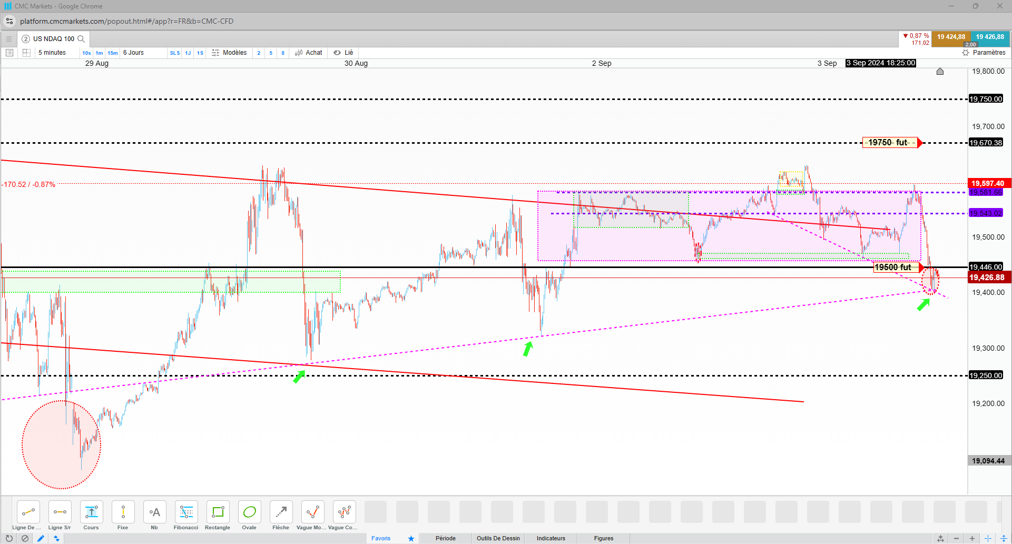Open the Outils De Dessin tab
The image size is (1012, 544).
(x=498, y=538)
